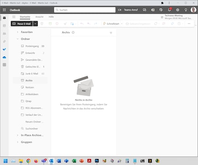Open the Notizen folder
Image resolution: width=198 pixels, height=165 pixels.
(x=30, y=87)
